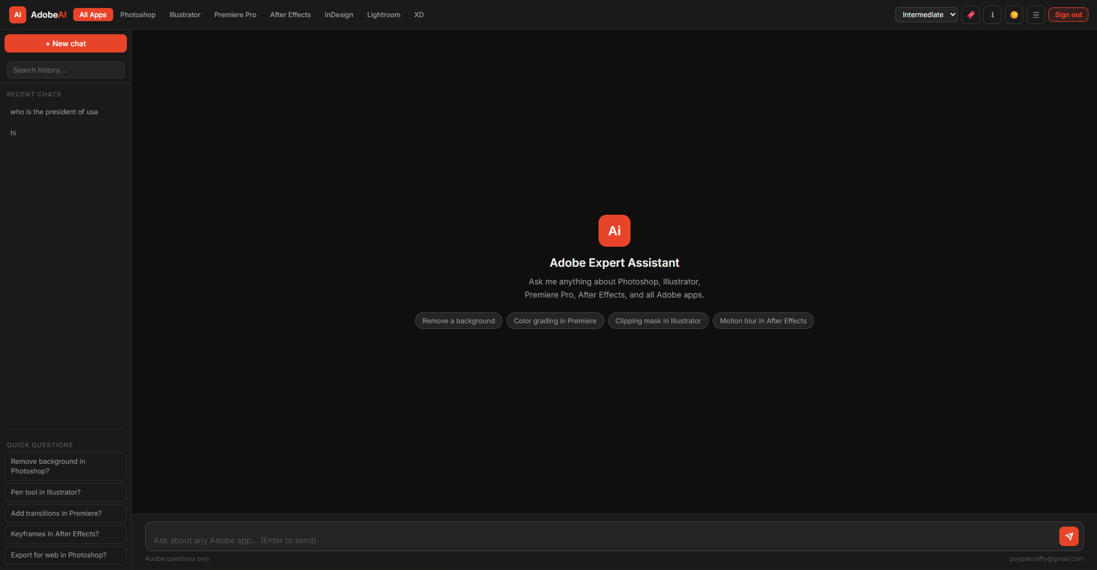Click the AdobeAI logo icon
This screenshot has width=1097, height=570.
click(17, 14)
